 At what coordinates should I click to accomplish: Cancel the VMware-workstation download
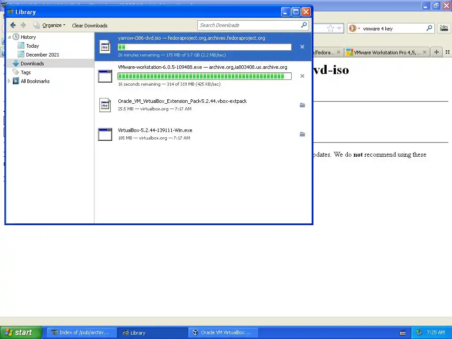(302, 76)
